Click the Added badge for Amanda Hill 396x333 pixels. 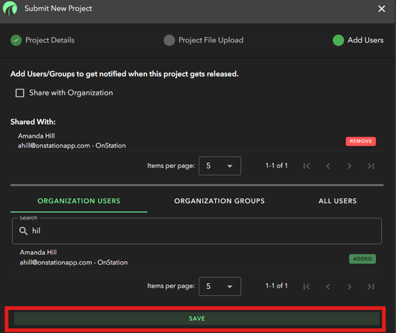pos(362,259)
